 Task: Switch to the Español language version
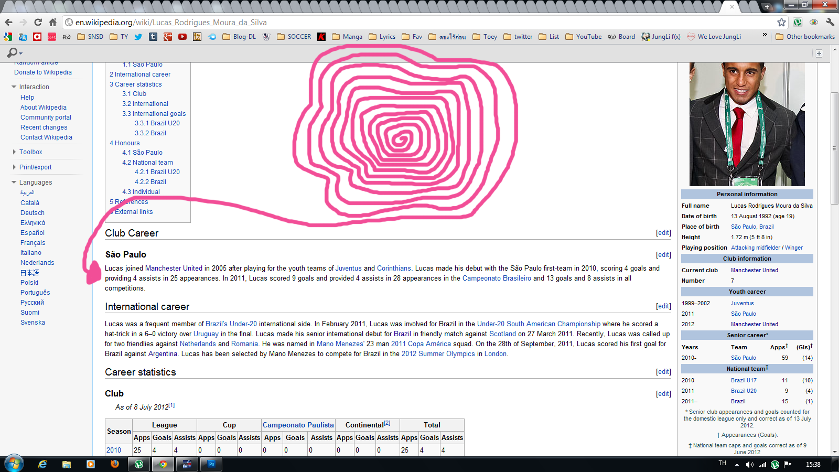click(x=33, y=233)
